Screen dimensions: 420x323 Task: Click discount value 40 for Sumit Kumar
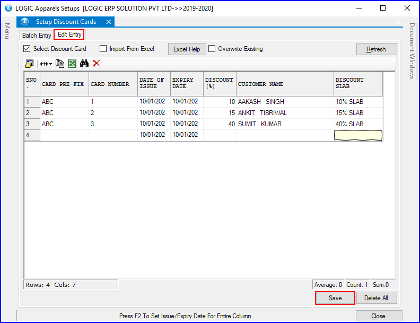coord(220,124)
